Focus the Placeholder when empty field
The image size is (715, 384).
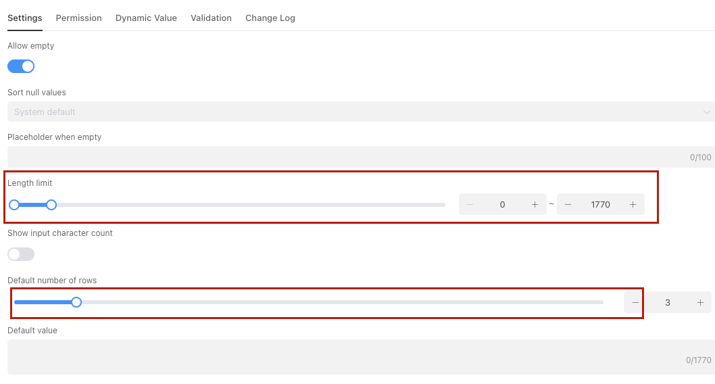[x=345, y=157]
